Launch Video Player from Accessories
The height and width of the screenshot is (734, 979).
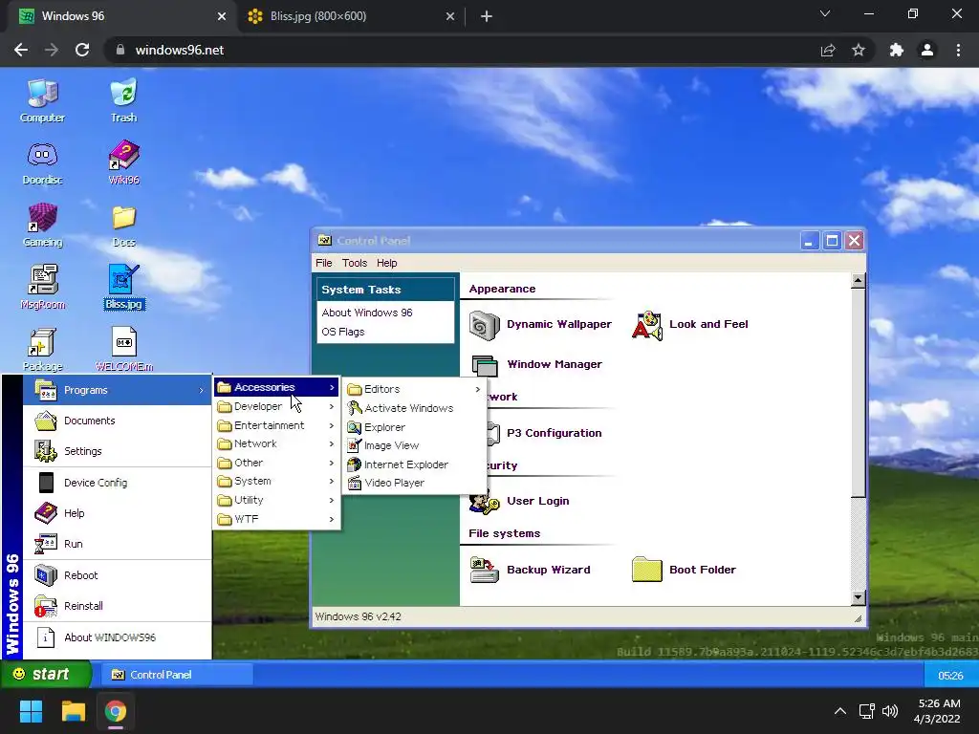415,483
